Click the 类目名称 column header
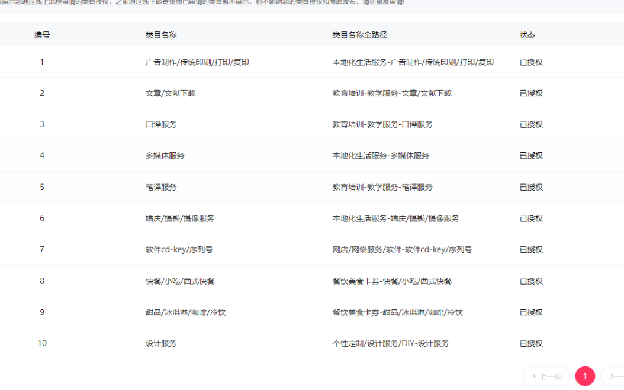 161,35
